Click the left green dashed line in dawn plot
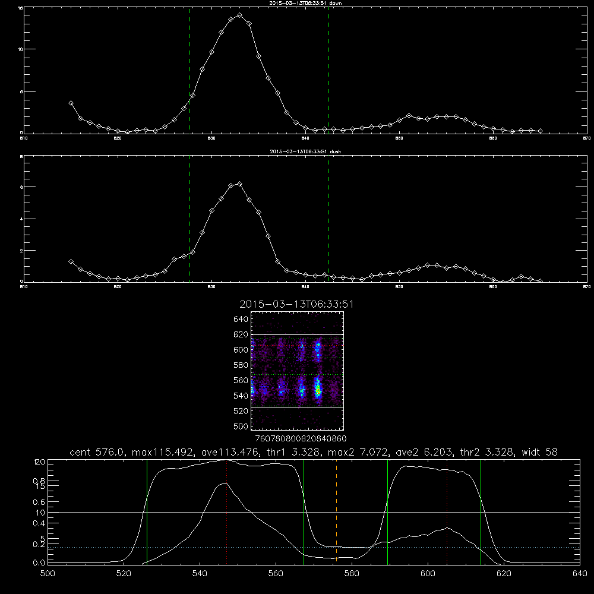This screenshot has height=594, width=594. coord(189,71)
